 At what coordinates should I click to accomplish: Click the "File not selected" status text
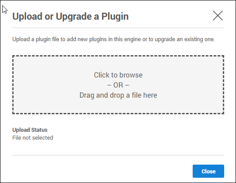[x=33, y=138]
